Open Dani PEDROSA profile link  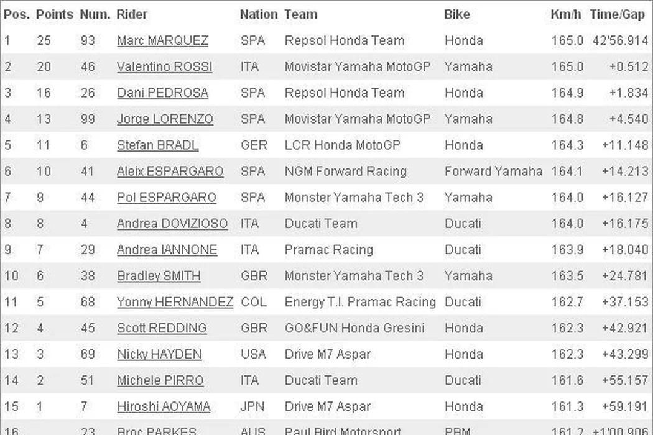point(162,93)
